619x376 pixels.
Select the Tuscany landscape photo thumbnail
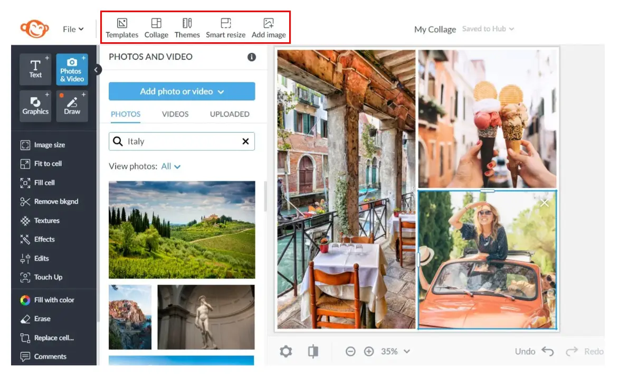(182, 230)
